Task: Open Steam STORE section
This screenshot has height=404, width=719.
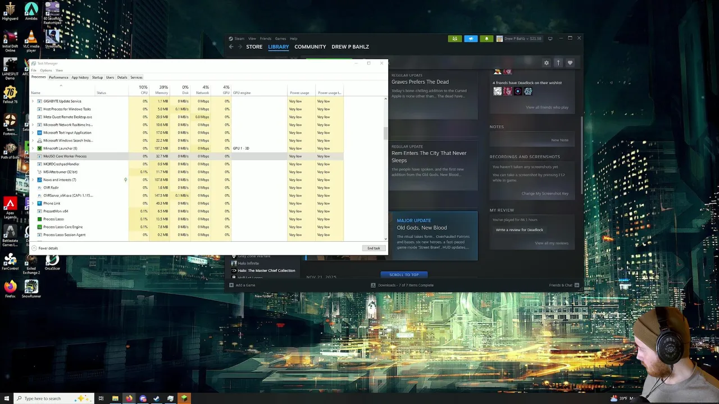Action: [254, 47]
